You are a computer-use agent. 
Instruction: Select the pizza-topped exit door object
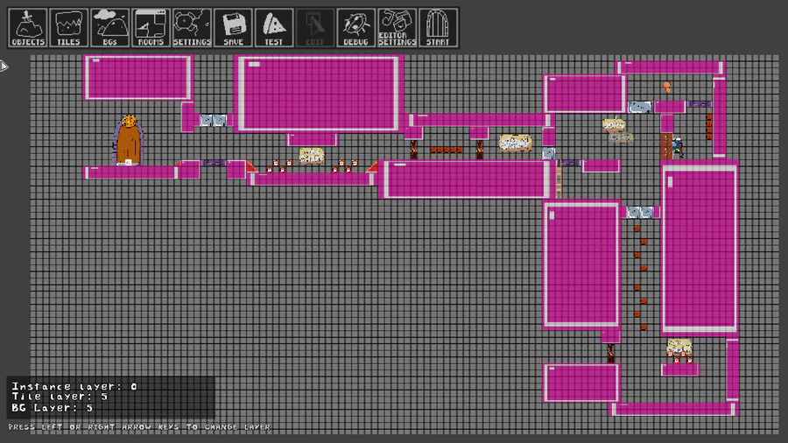point(128,140)
